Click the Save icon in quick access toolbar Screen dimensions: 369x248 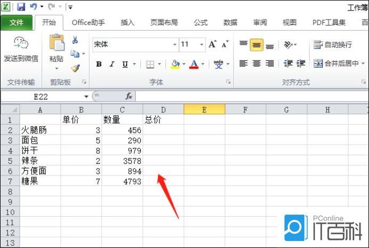pos(21,6)
